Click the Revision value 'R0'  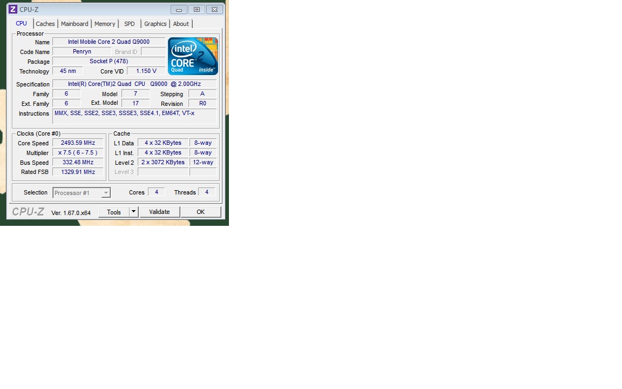pos(202,103)
